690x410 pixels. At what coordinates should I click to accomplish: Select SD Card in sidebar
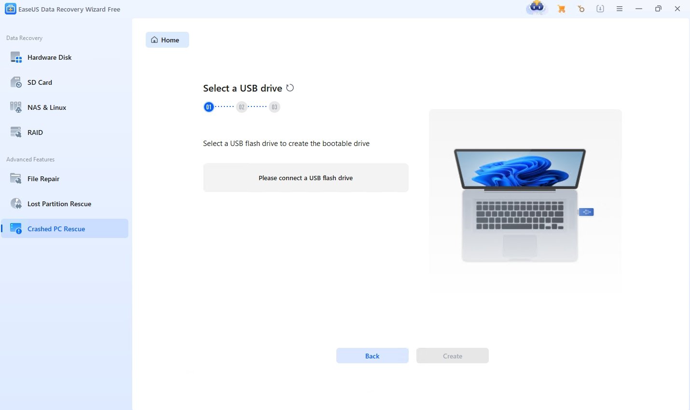pos(40,82)
